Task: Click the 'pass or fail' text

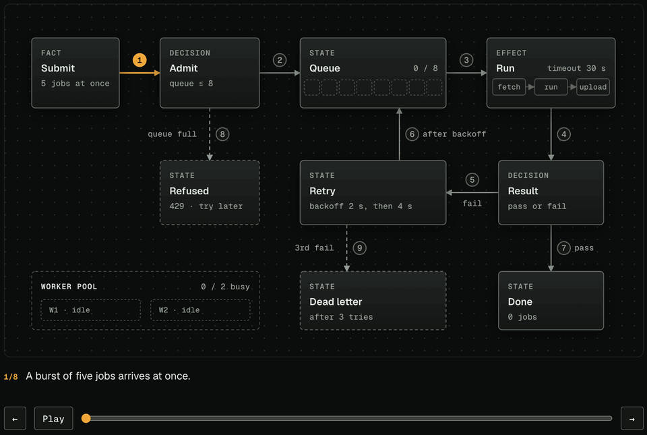Action: [537, 206]
